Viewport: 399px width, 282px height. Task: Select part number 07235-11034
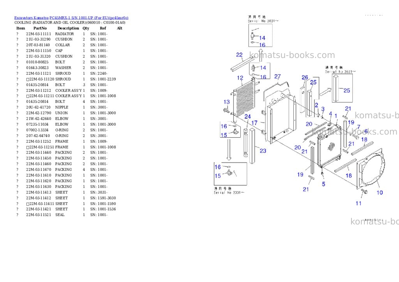(37, 124)
